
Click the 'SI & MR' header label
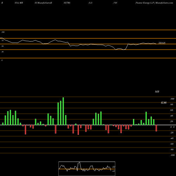pyautogui.click(x=19, y=3)
